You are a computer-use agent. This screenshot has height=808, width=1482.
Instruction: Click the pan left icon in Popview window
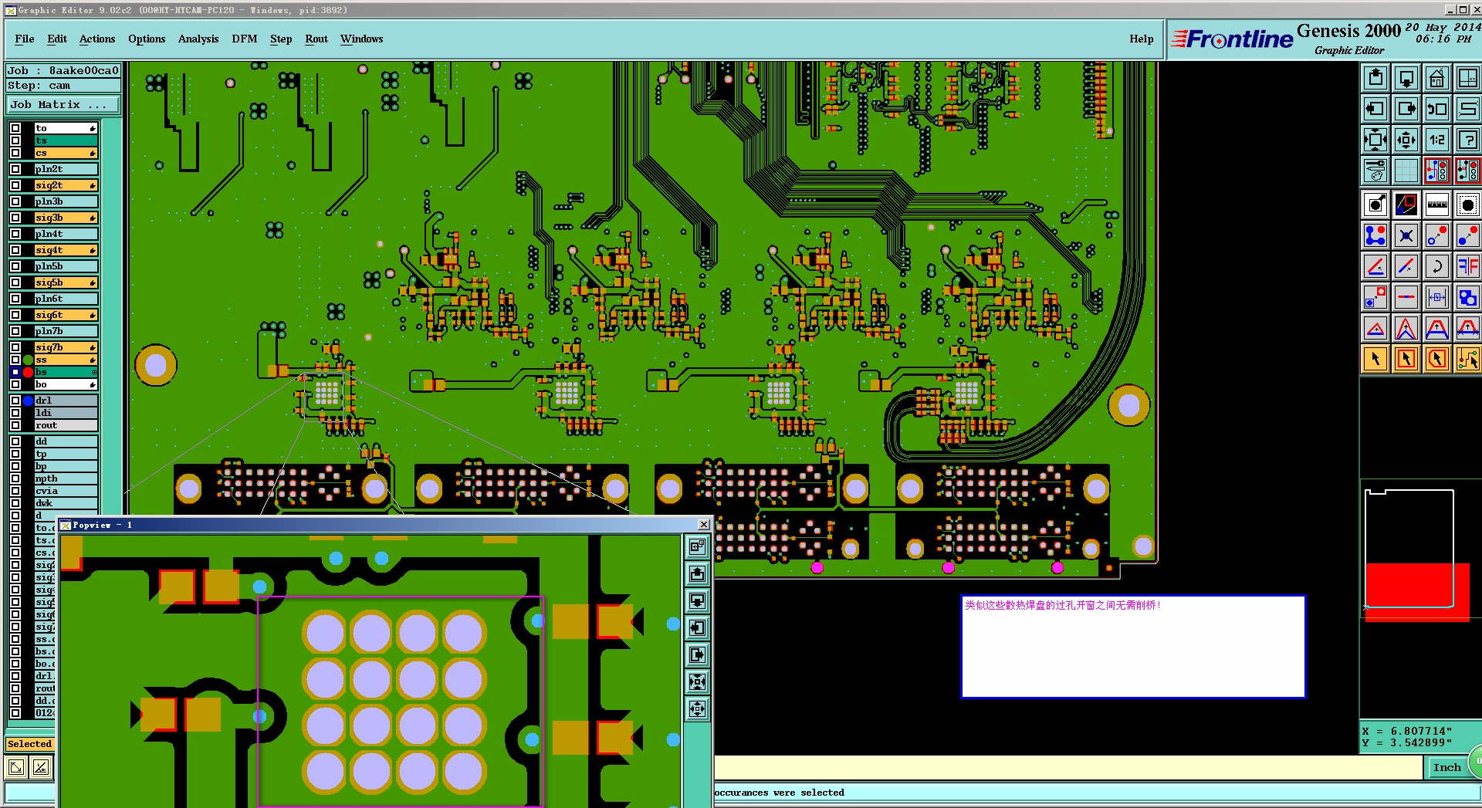(x=697, y=627)
